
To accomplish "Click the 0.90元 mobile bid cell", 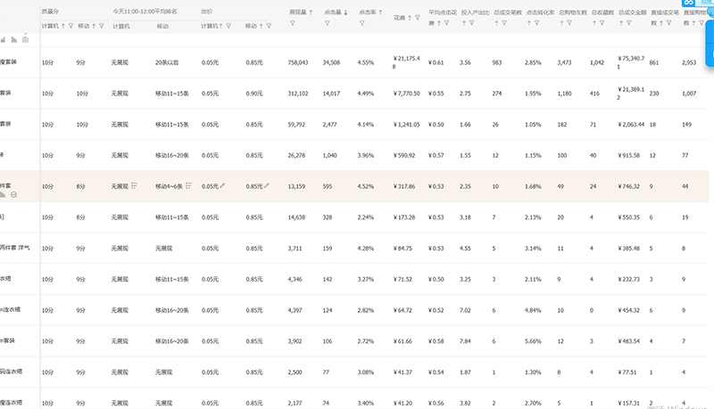I will pyautogui.click(x=253, y=94).
